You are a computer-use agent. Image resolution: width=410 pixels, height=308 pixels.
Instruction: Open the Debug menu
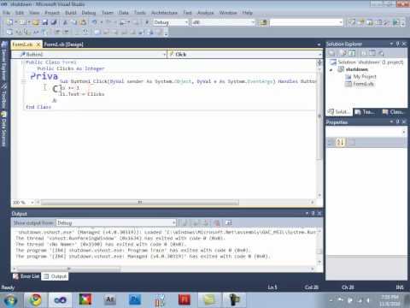point(89,13)
